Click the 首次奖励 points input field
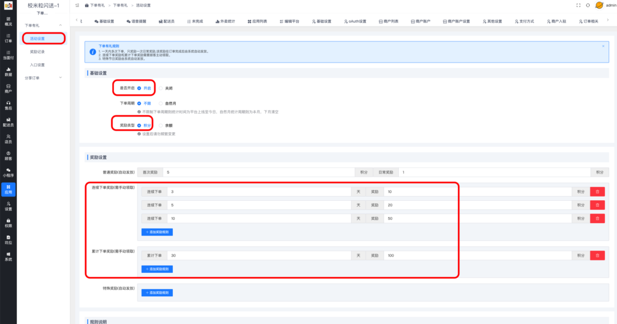The width and height of the screenshot is (617, 324). pos(259,172)
